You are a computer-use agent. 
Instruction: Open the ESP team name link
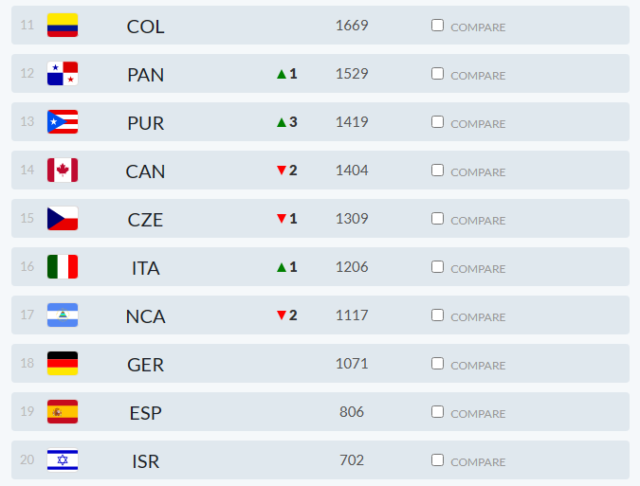145,413
